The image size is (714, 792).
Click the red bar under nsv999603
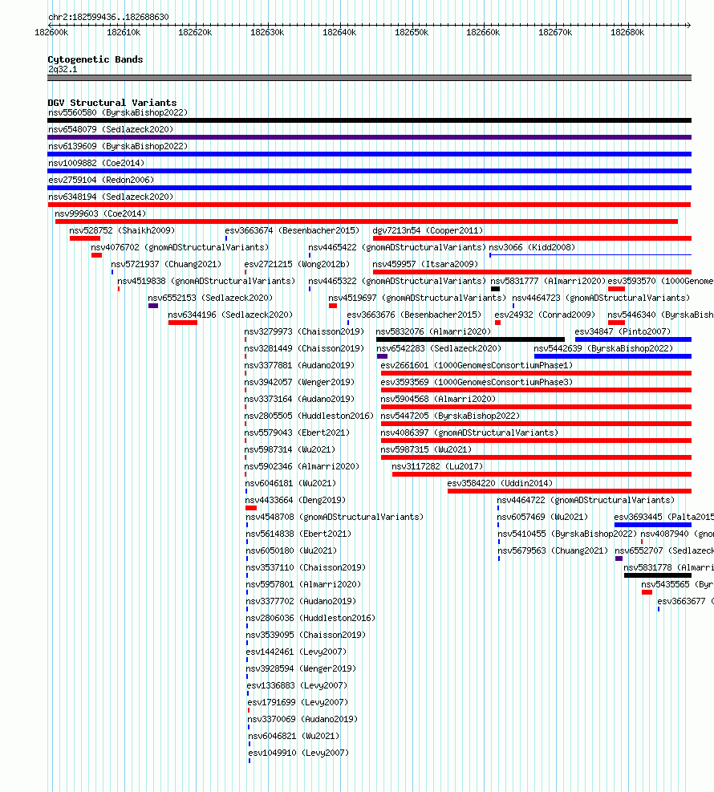pyautogui.click(x=367, y=221)
